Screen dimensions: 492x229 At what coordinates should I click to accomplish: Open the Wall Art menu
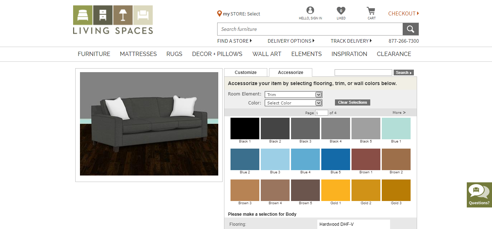[267, 54]
